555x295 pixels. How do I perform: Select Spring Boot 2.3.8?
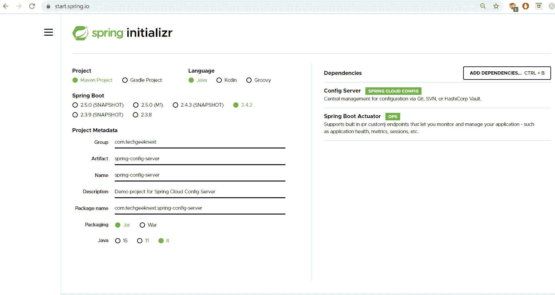pos(142,115)
